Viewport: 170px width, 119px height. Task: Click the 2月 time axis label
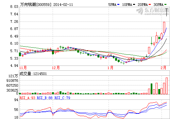[x=163, y=68]
